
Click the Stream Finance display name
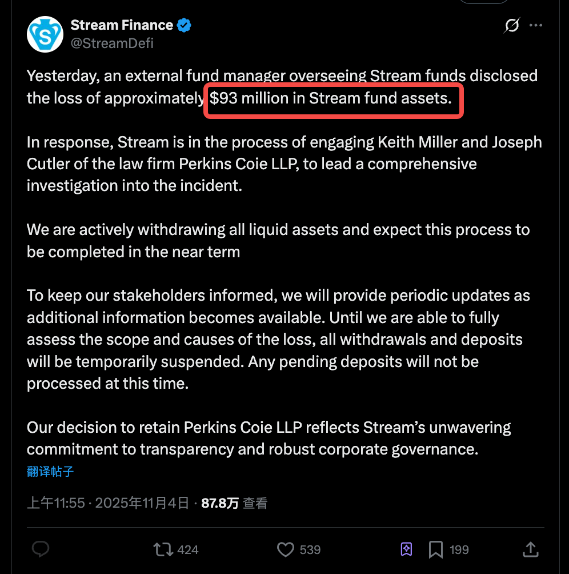point(122,25)
